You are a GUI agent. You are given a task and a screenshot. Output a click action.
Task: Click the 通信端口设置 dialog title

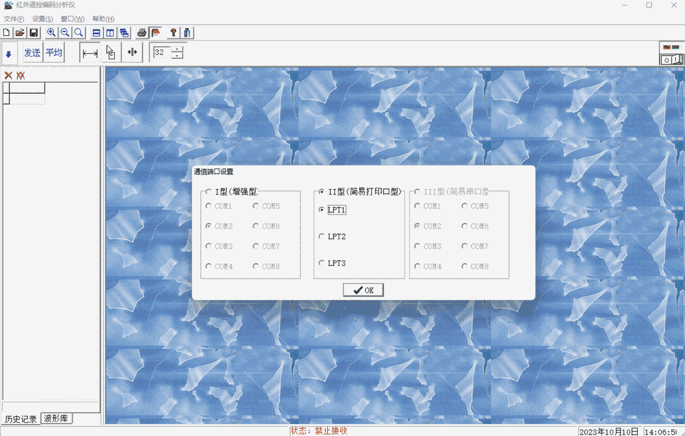[x=213, y=171]
